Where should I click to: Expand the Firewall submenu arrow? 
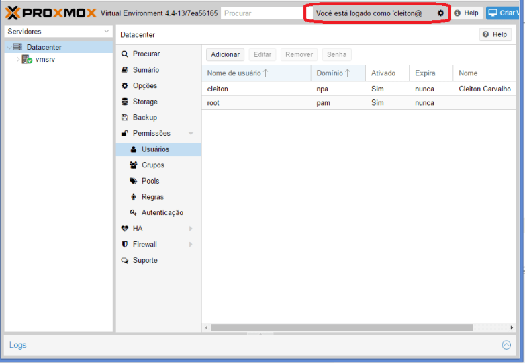coord(191,245)
